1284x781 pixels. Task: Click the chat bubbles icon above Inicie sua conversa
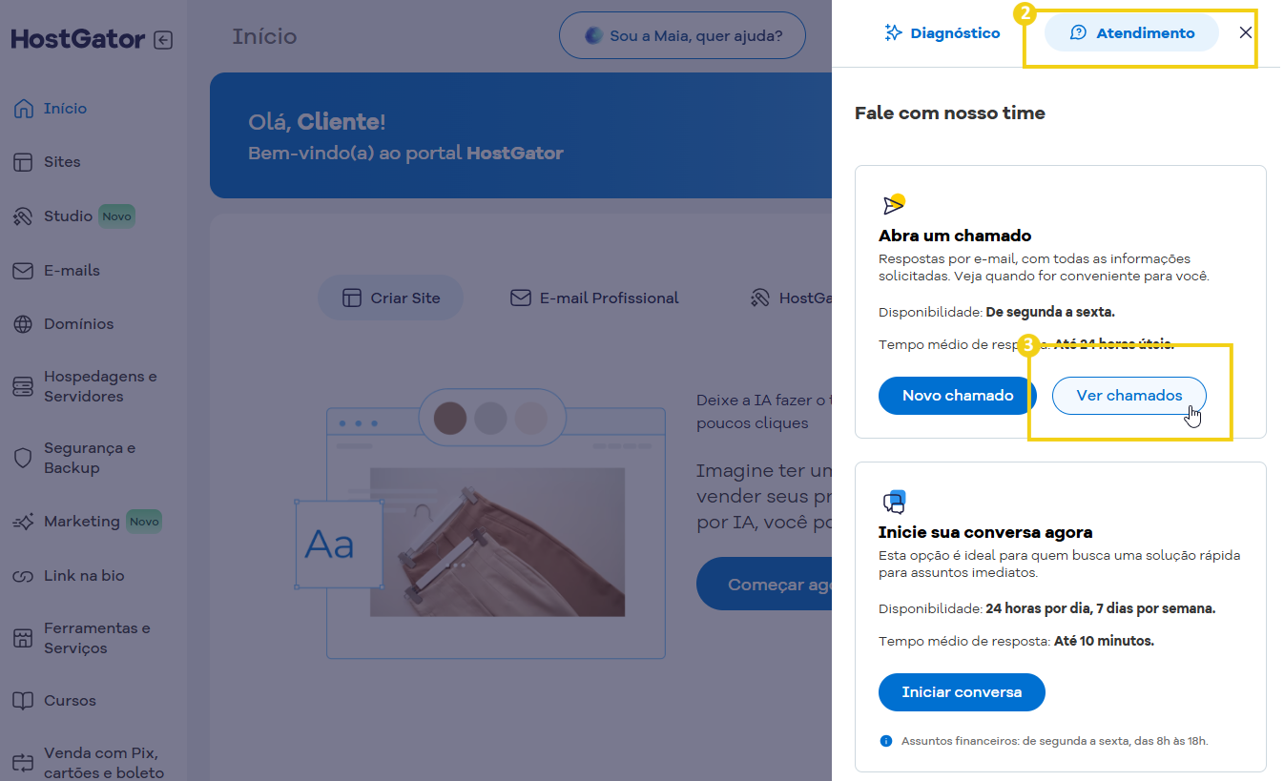[x=894, y=501]
